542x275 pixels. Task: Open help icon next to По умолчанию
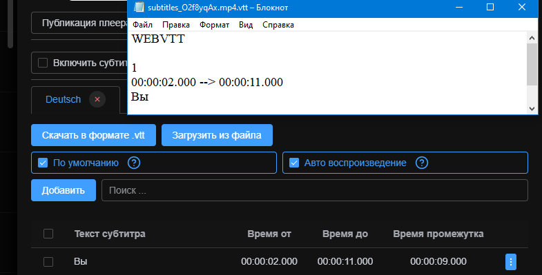tap(134, 163)
